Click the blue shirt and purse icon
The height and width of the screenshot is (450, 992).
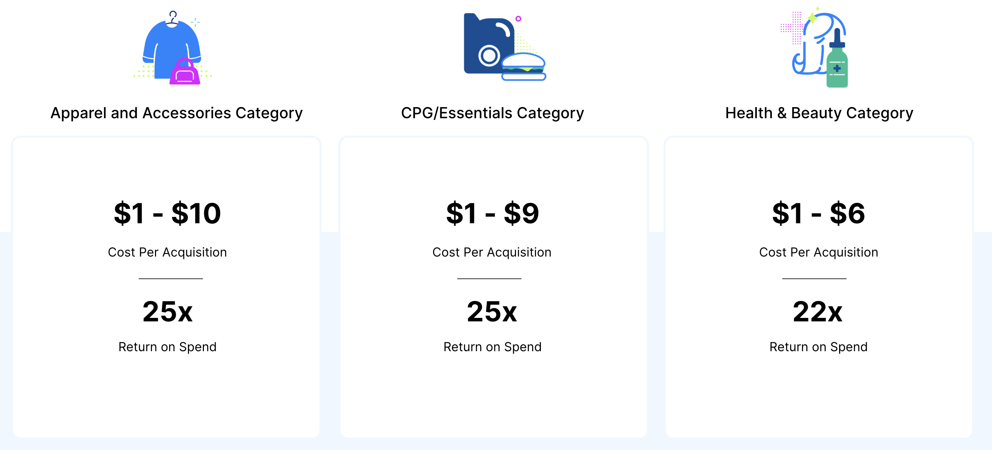[172, 47]
